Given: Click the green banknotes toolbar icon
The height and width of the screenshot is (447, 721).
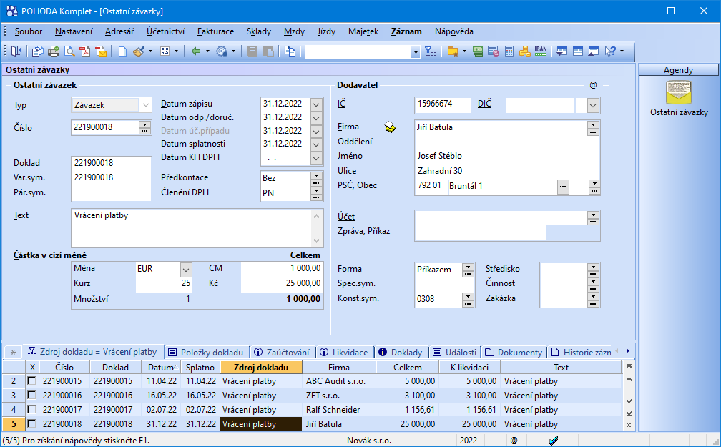Looking at the screenshot, I should point(478,51).
